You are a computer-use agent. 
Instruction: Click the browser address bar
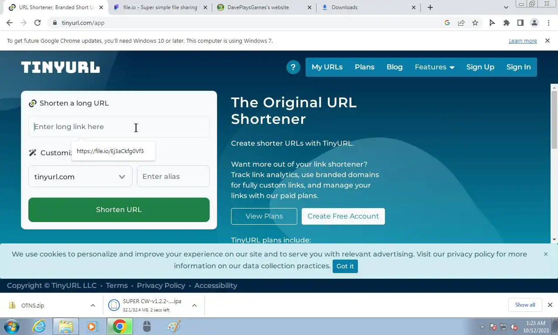(x=244, y=23)
